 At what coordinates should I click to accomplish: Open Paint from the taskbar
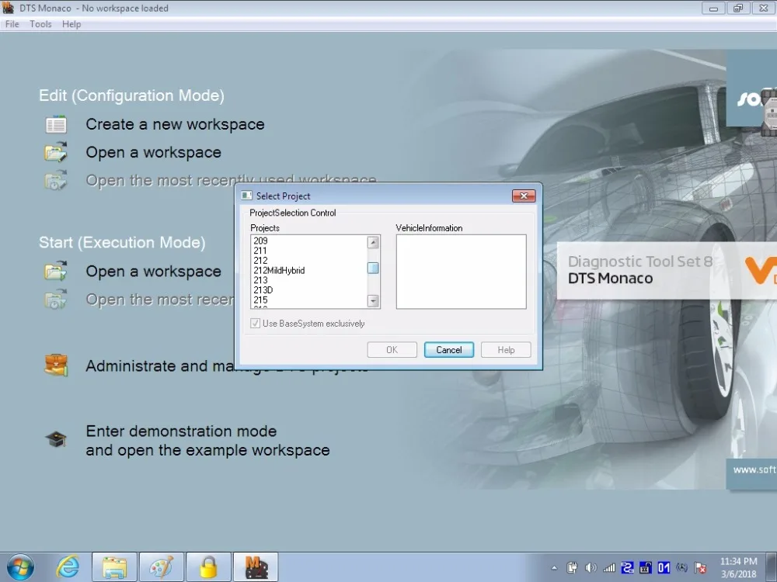point(162,567)
